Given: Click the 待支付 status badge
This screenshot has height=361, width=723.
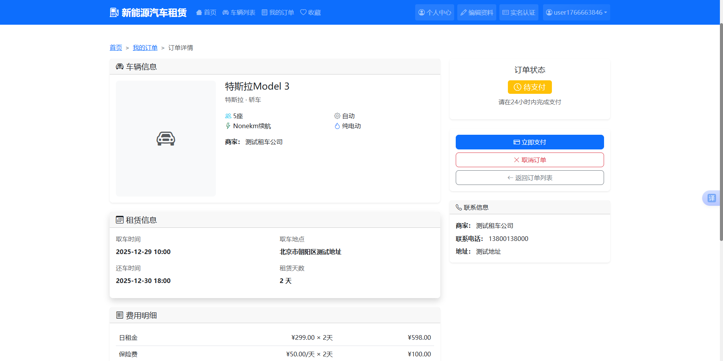Looking at the screenshot, I should point(530,87).
